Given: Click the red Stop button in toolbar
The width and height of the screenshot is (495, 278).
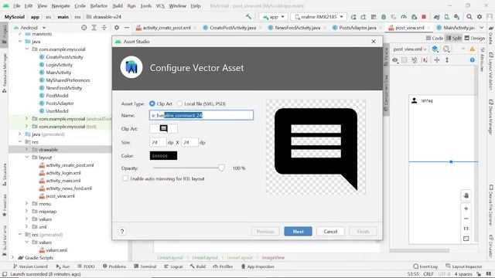Looking at the screenshot, I should coord(424,17).
